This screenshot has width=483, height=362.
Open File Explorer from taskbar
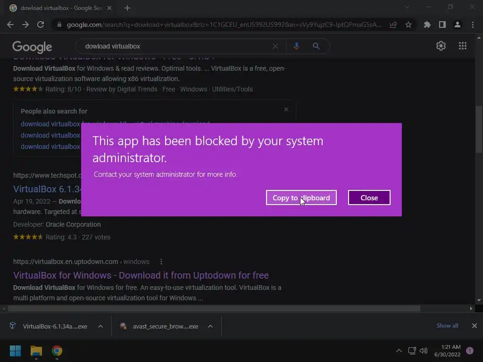[x=36, y=351]
